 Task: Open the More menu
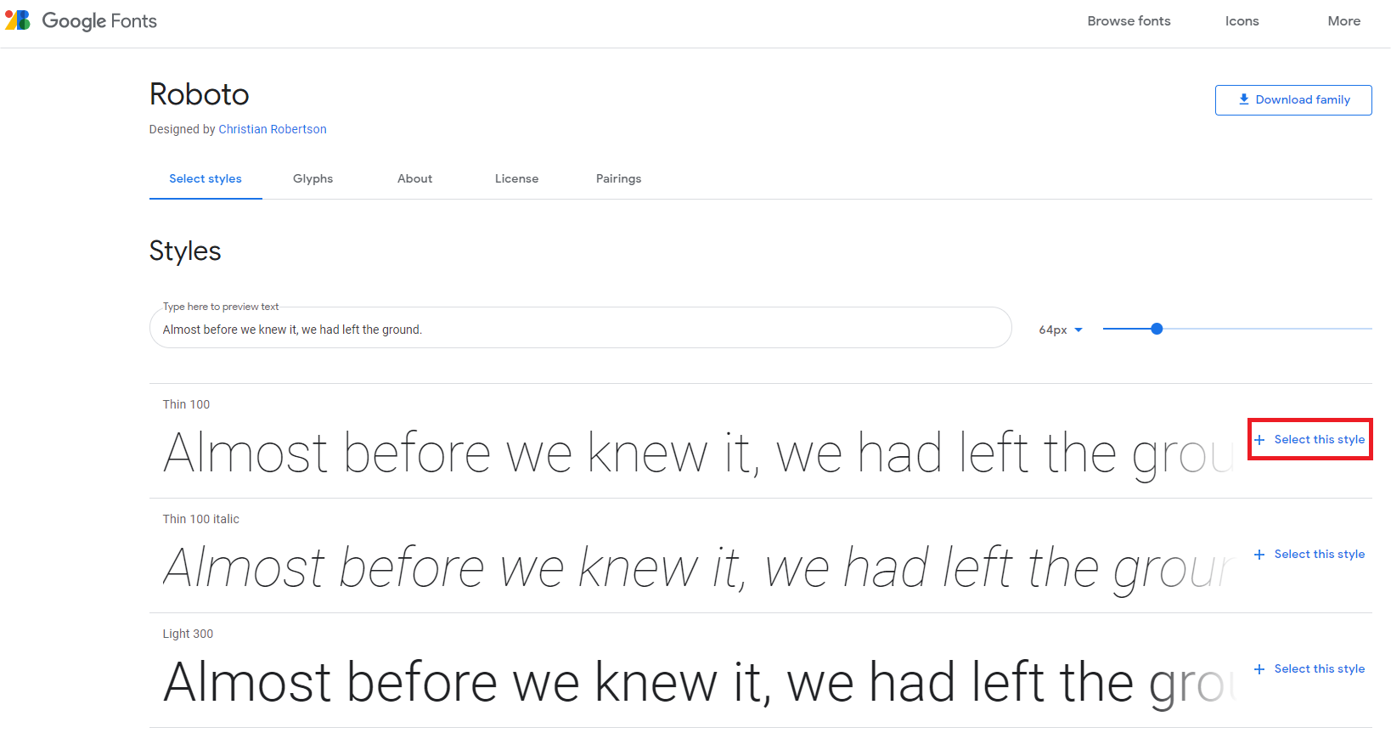[1343, 21]
